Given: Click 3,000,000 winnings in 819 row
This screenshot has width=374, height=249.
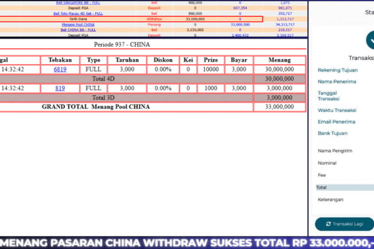Looking at the screenshot, I should tap(279, 88).
